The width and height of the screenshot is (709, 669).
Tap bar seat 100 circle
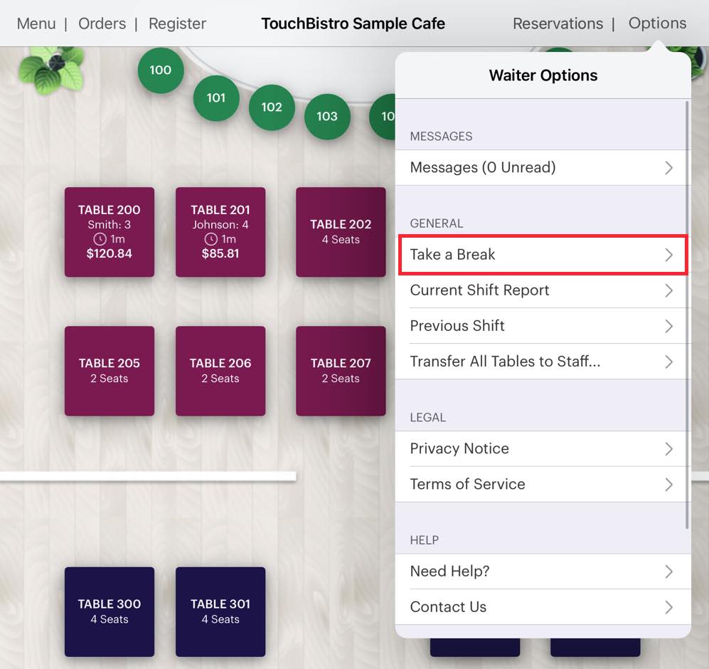(x=160, y=70)
